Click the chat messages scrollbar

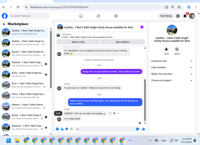[x=145, y=100]
